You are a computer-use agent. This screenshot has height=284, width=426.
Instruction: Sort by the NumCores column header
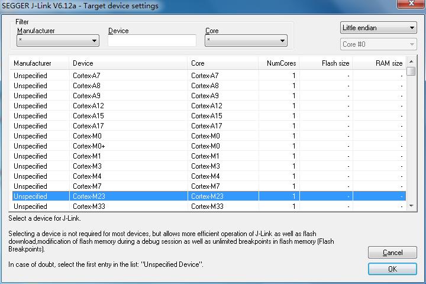coord(279,63)
